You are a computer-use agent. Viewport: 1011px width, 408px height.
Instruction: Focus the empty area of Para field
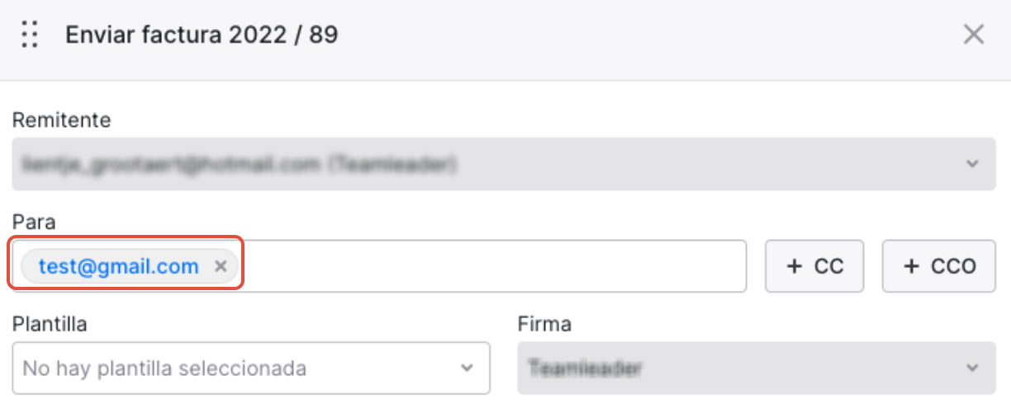tap(496, 266)
